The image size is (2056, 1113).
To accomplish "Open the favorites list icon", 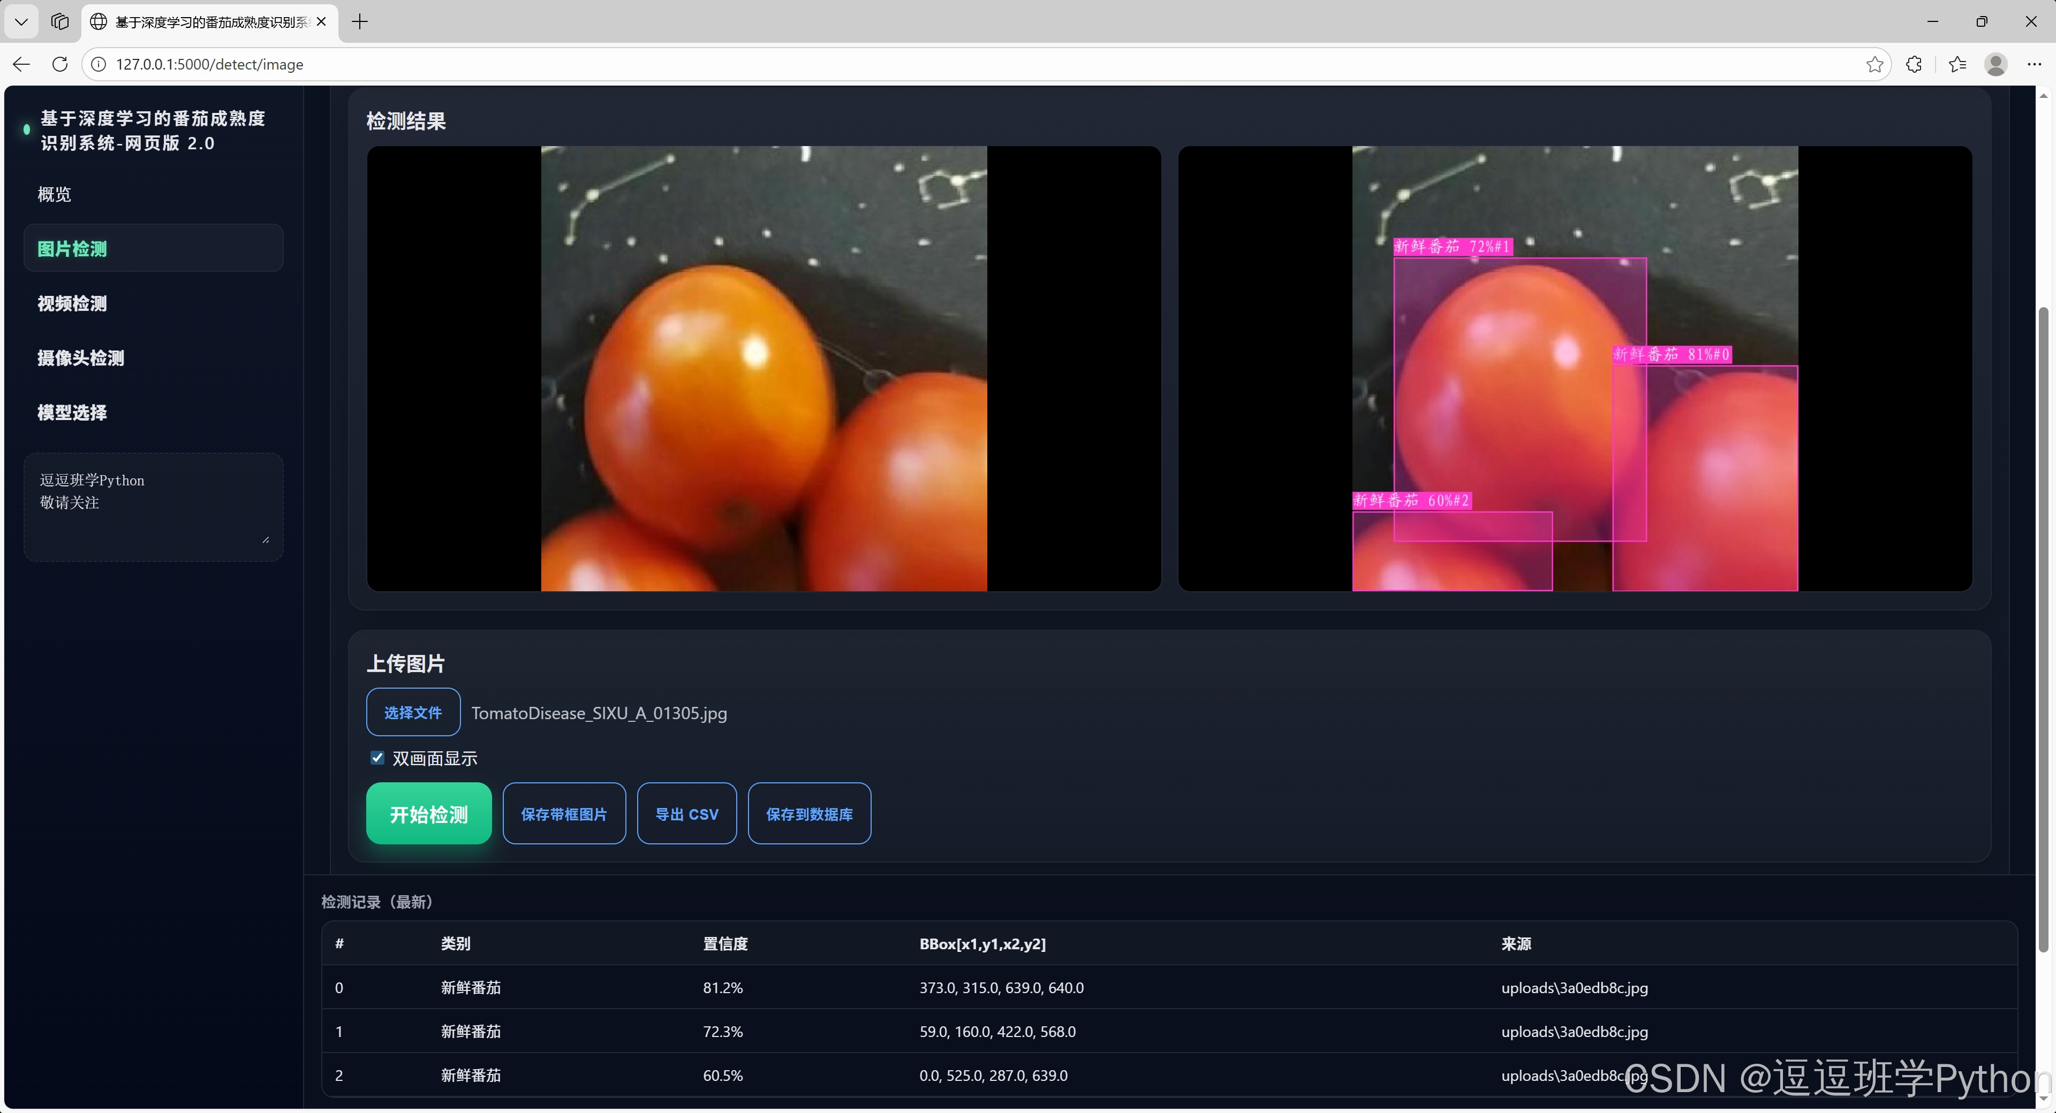I will tap(1957, 64).
